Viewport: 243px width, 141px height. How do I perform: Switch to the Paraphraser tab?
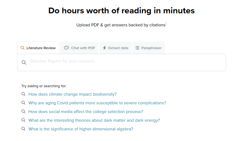tap(151, 48)
